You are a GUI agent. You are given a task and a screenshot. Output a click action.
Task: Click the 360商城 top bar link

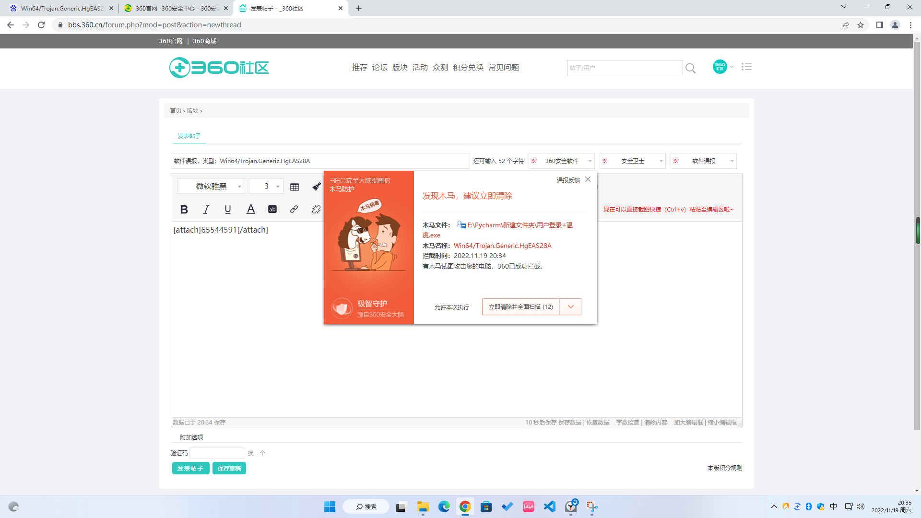[204, 41]
